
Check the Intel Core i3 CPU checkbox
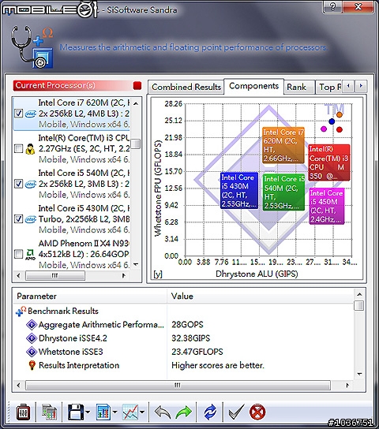[x=18, y=148]
